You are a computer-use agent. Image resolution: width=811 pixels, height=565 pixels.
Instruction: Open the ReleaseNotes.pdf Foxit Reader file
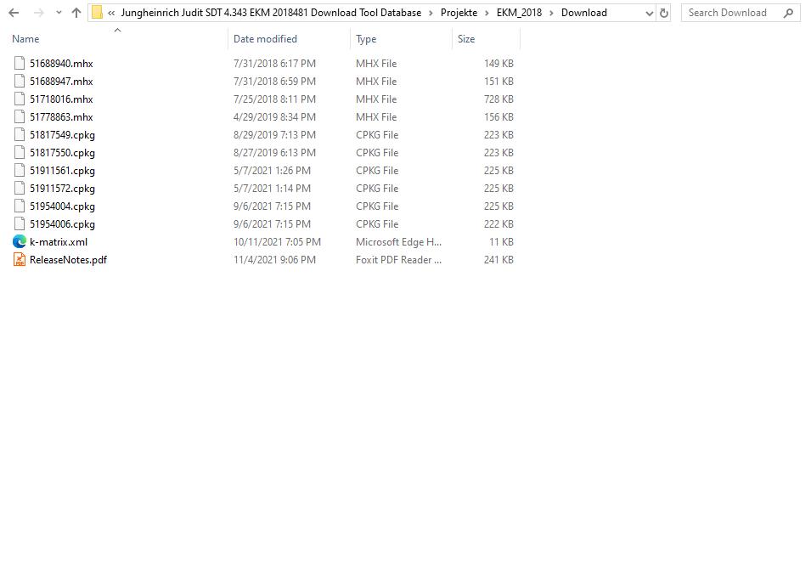point(68,259)
